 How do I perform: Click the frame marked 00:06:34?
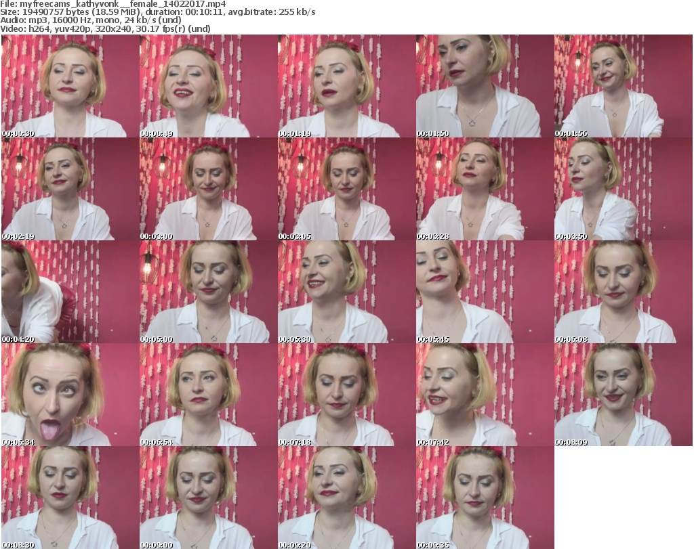tap(70, 395)
